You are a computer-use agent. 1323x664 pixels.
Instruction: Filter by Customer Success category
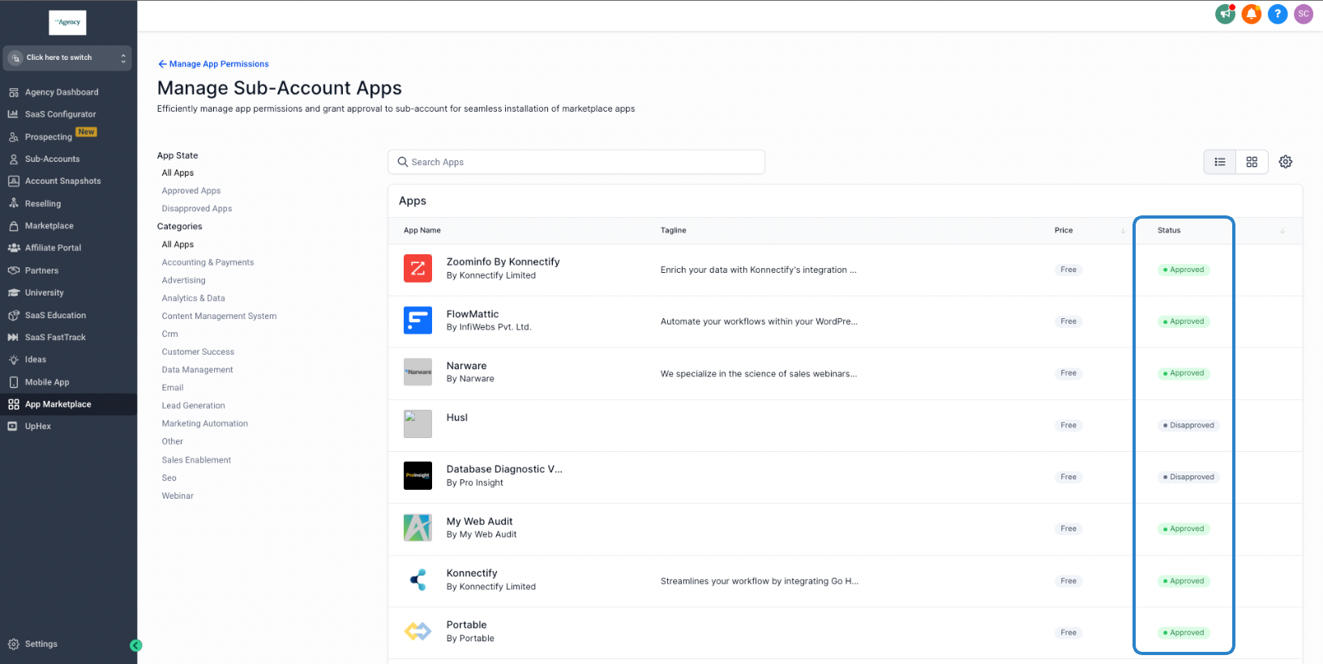pos(198,352)
